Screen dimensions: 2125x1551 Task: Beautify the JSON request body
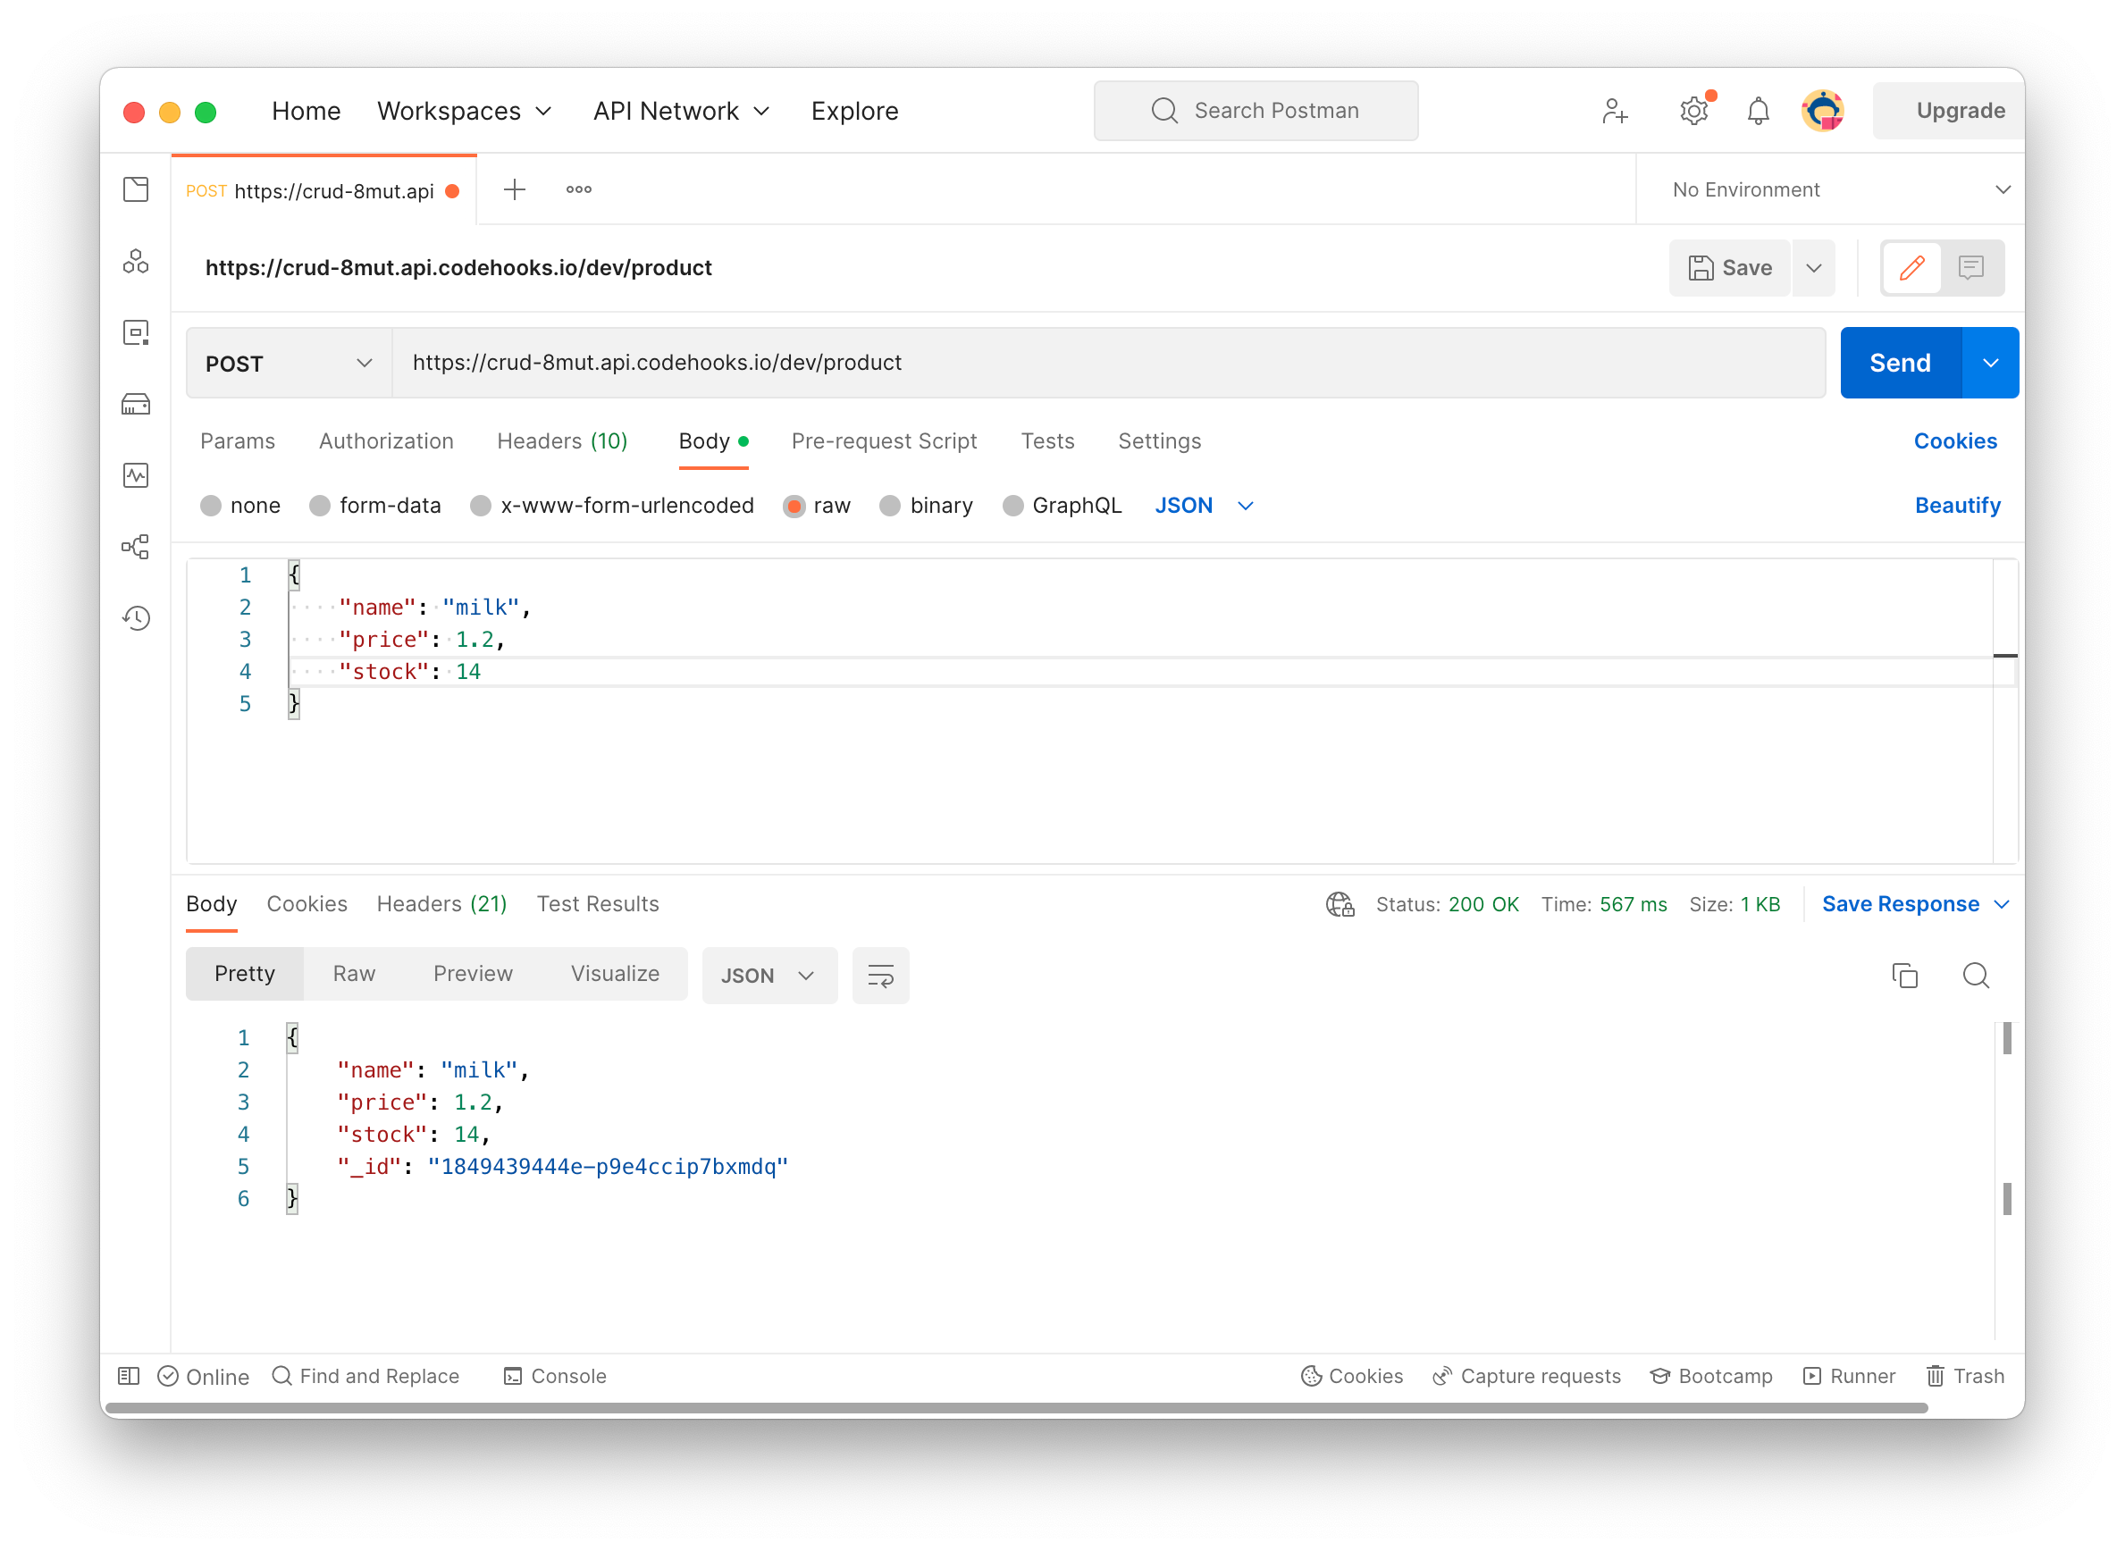[x=1957, y=505]
